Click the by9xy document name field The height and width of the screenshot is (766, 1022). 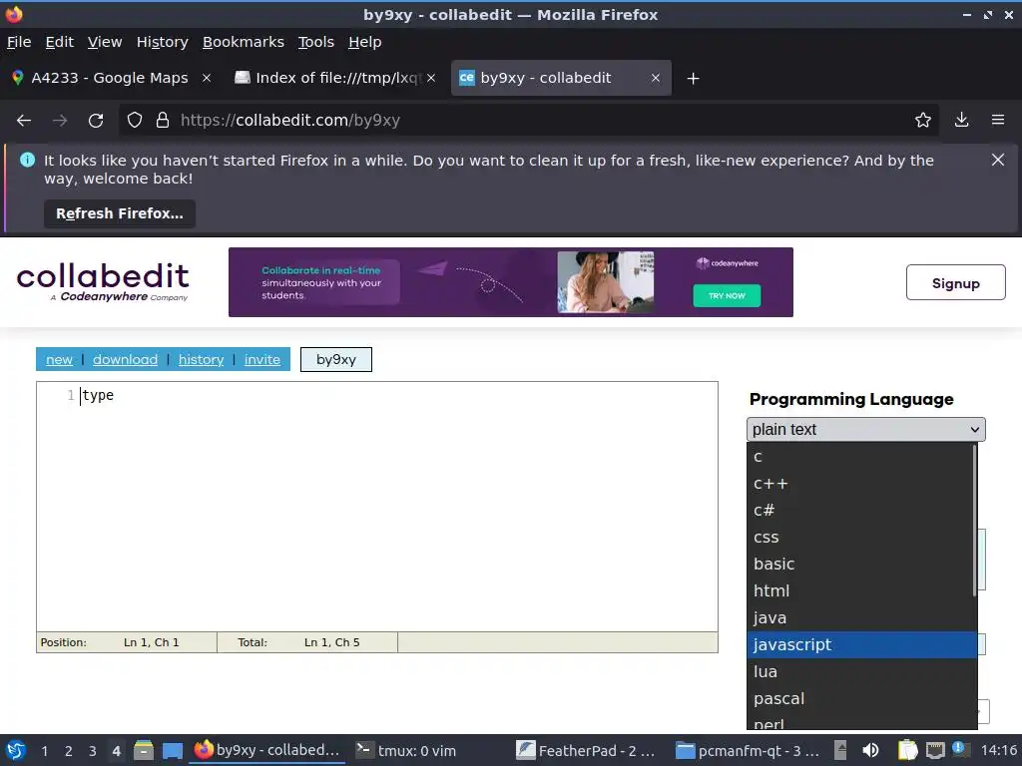(x=336, y=359)
